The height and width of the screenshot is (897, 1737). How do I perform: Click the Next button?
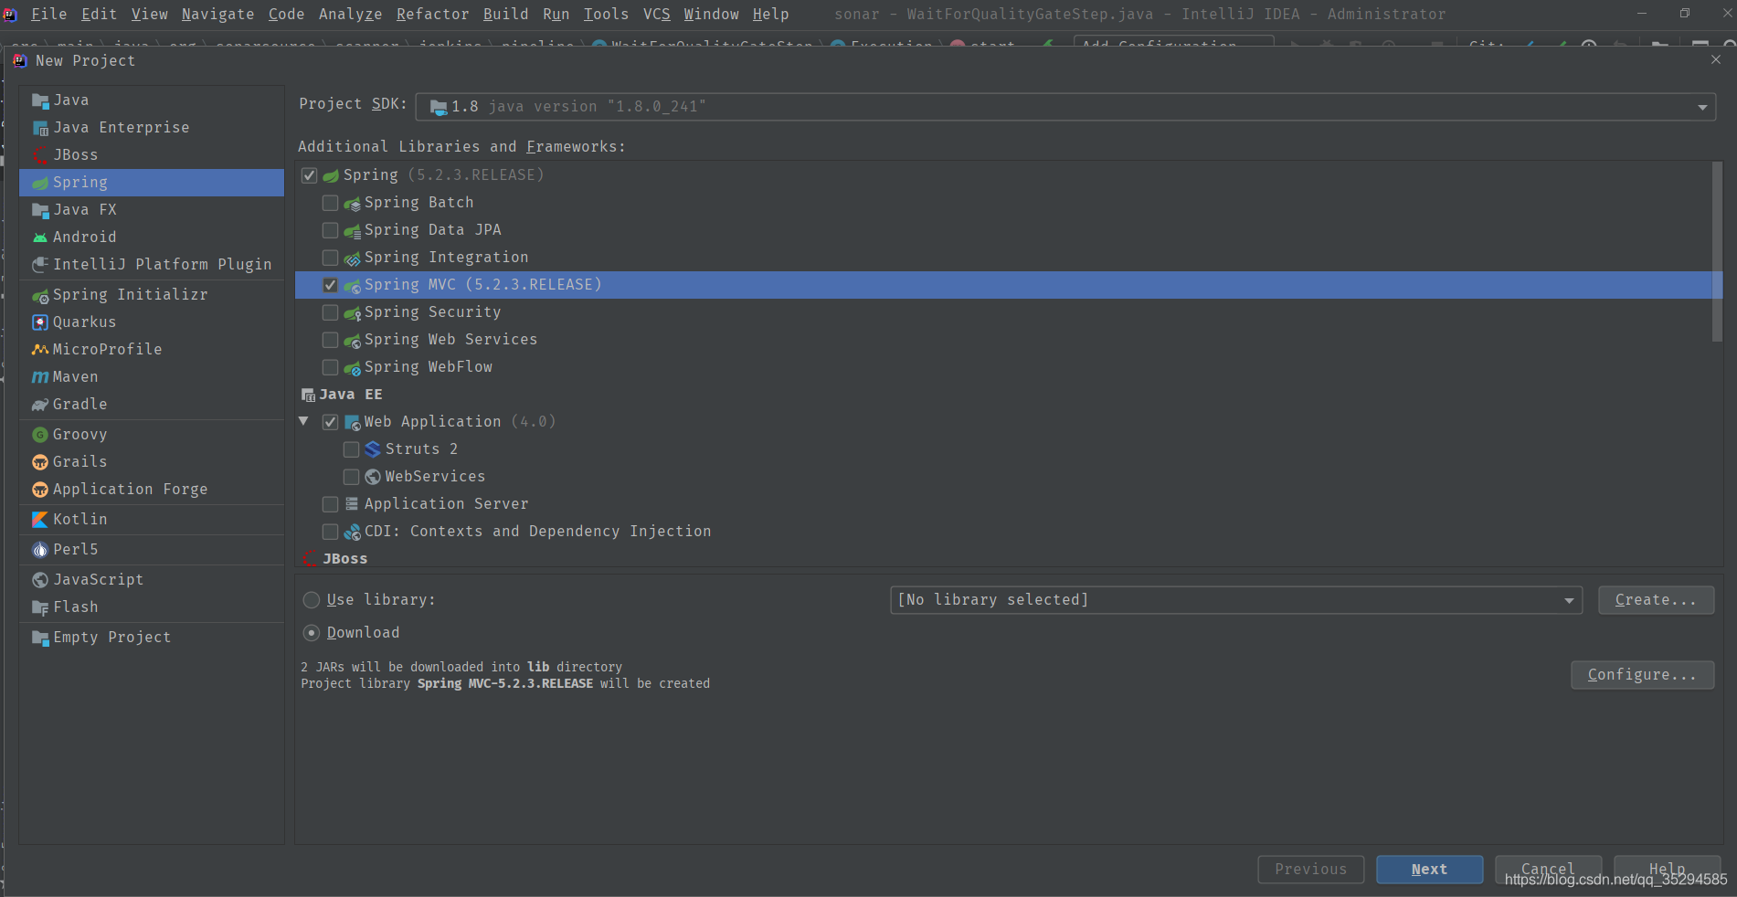pyautogui.click(x=1429, y=870)
